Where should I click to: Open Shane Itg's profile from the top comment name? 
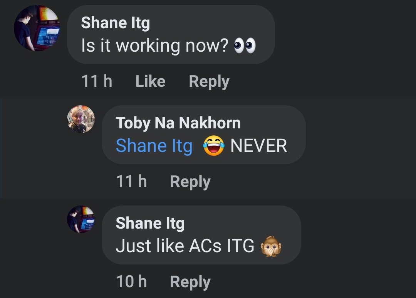115,23
